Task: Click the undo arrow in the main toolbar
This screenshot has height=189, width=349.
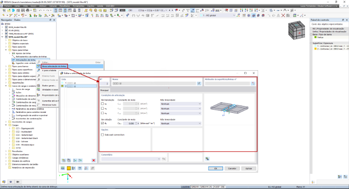Action: click(x=40, y=11)
